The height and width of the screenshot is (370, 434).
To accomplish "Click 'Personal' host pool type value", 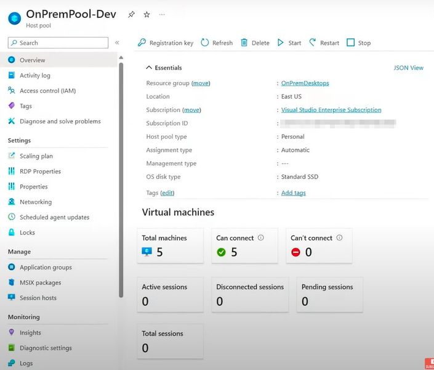I will point(292,136).
